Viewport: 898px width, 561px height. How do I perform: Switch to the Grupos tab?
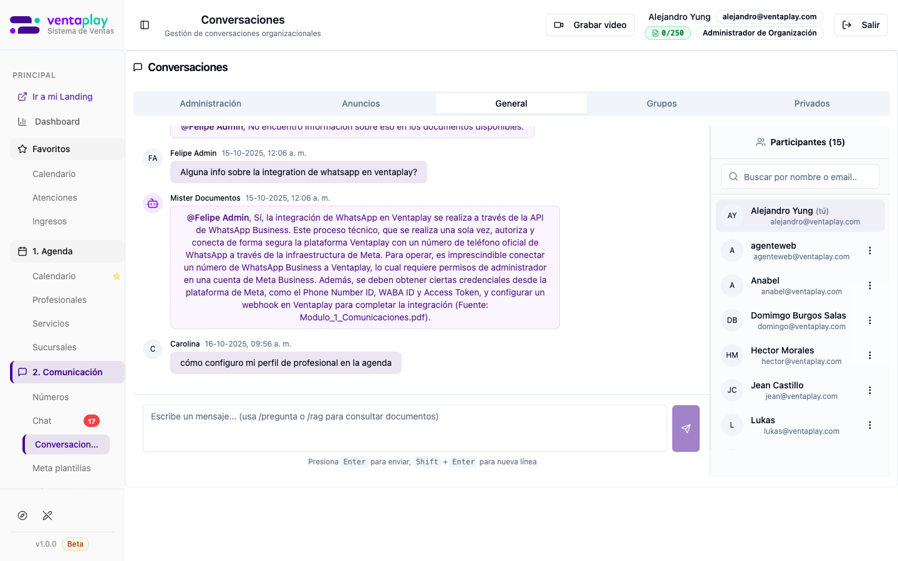point(661,103)
